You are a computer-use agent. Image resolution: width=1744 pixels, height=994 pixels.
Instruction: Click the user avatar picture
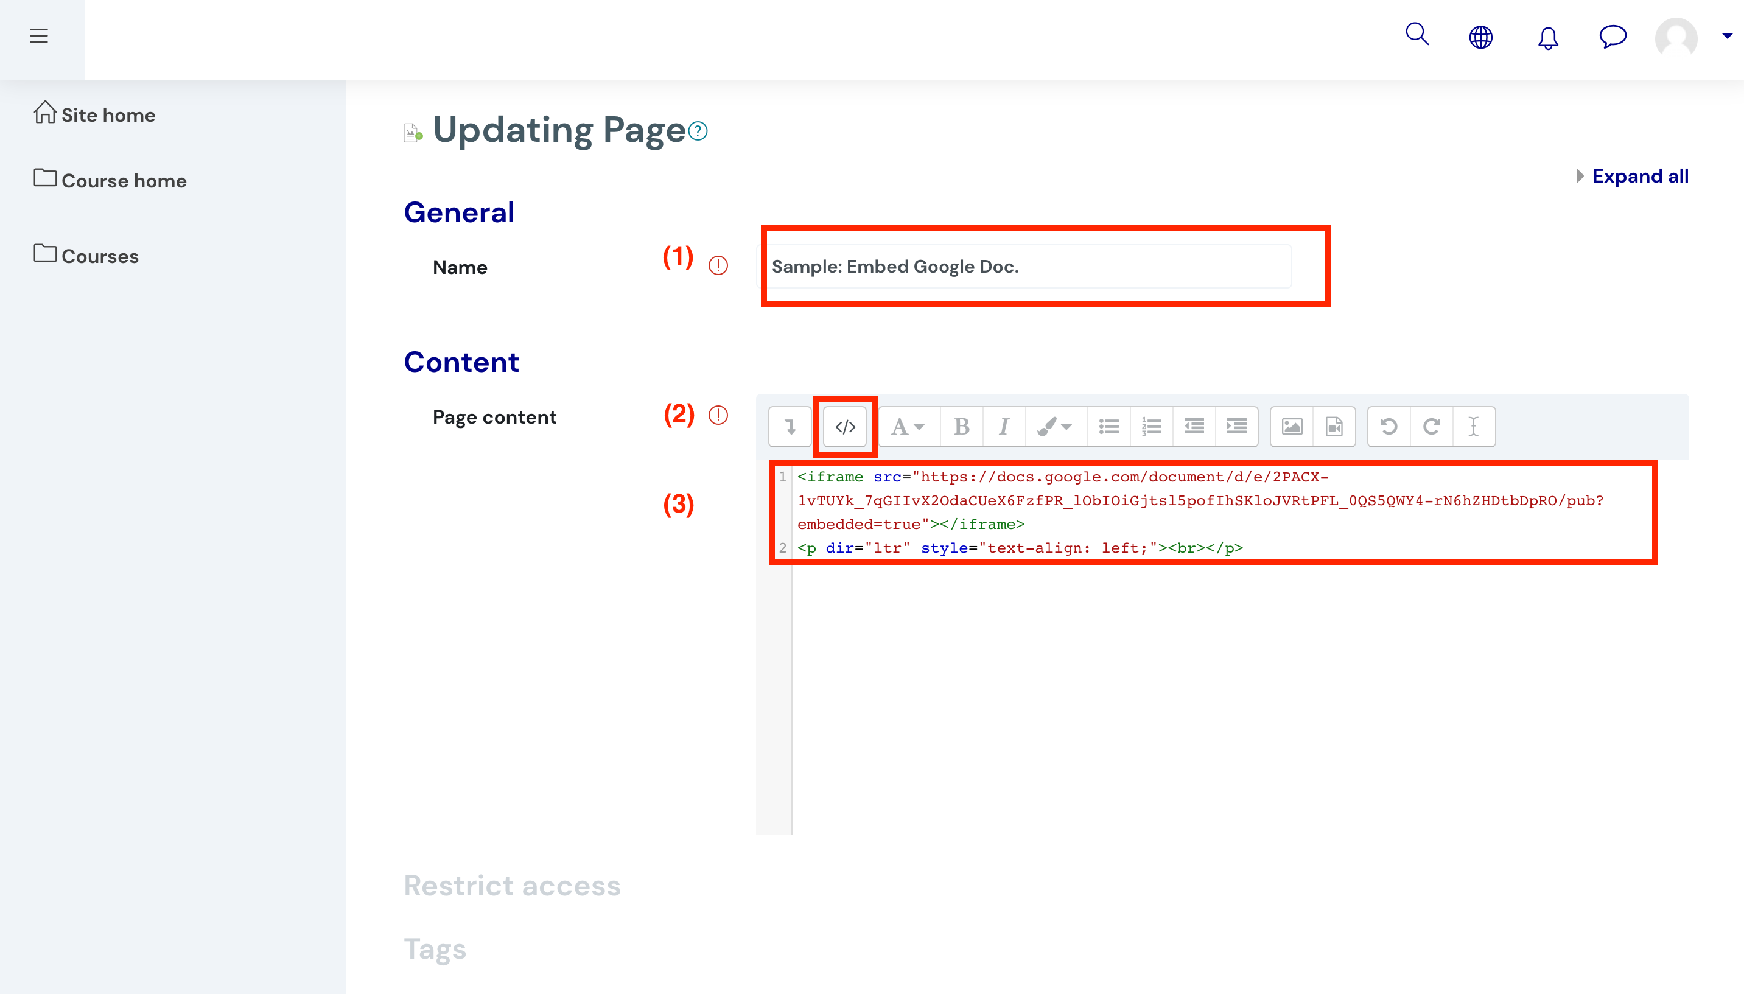pyautogui.click(x=1676, y=38)
